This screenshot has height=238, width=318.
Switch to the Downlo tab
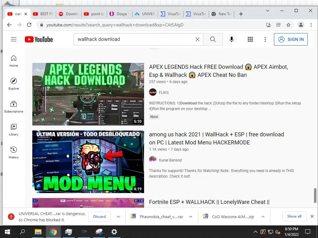[x=69, y=14]
